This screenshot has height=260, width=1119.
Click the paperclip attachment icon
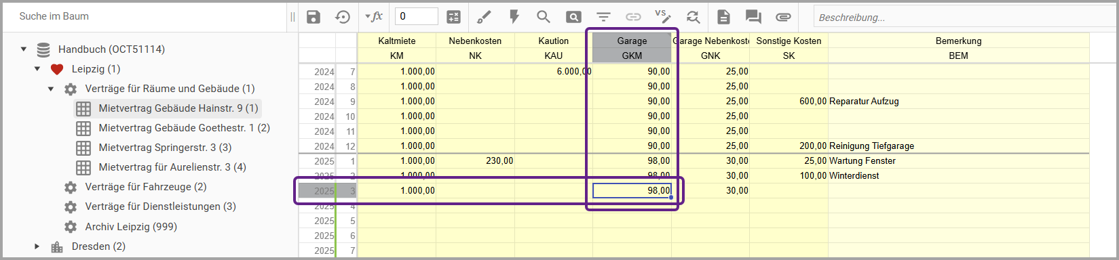pos(783,17)
